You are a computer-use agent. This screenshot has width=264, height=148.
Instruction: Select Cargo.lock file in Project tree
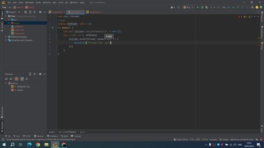[x=19, y=30]
